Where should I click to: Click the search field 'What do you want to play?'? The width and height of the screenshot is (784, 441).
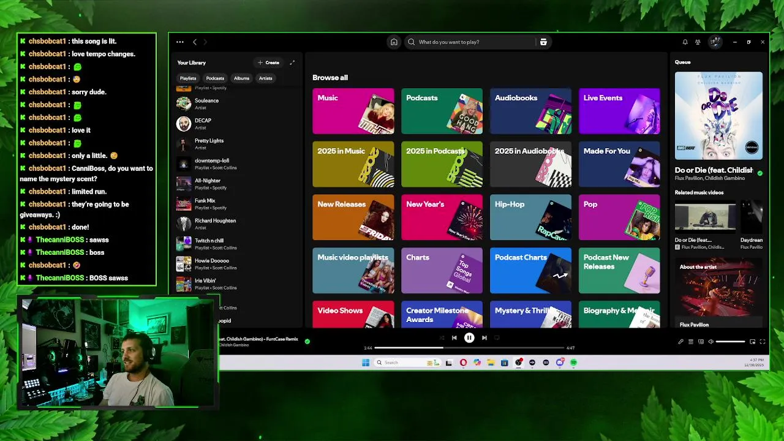[x=472, y=42]
